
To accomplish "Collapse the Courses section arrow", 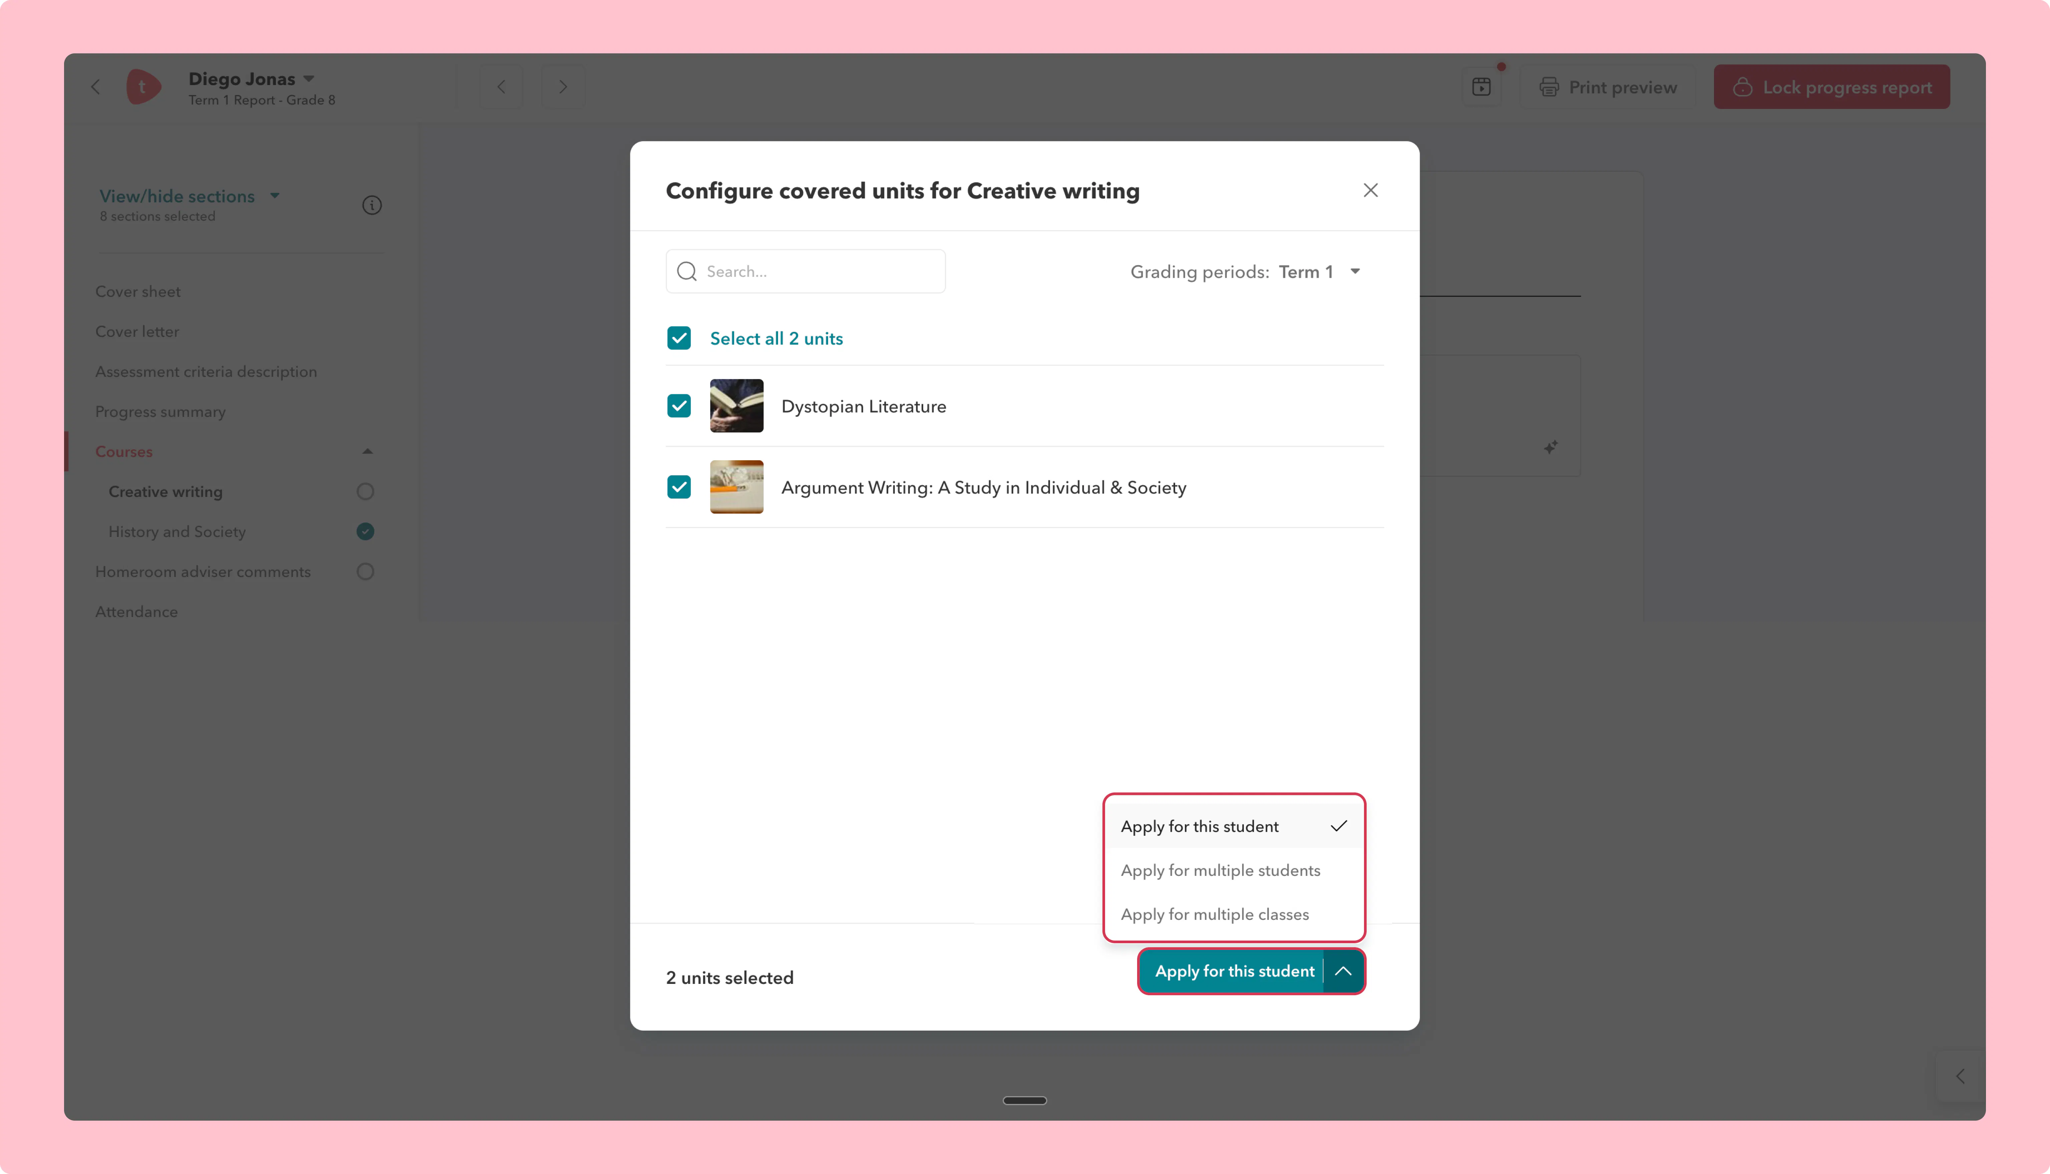I will [368, 452].
